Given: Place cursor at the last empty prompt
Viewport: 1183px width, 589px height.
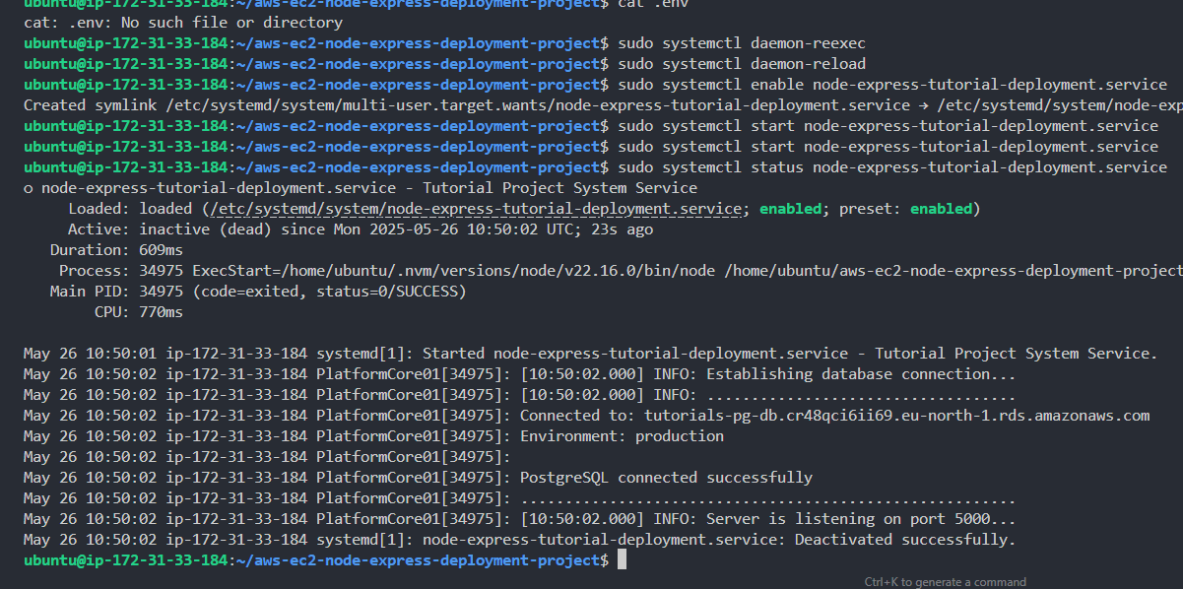Looking at the screenshot, I should 621,560.
